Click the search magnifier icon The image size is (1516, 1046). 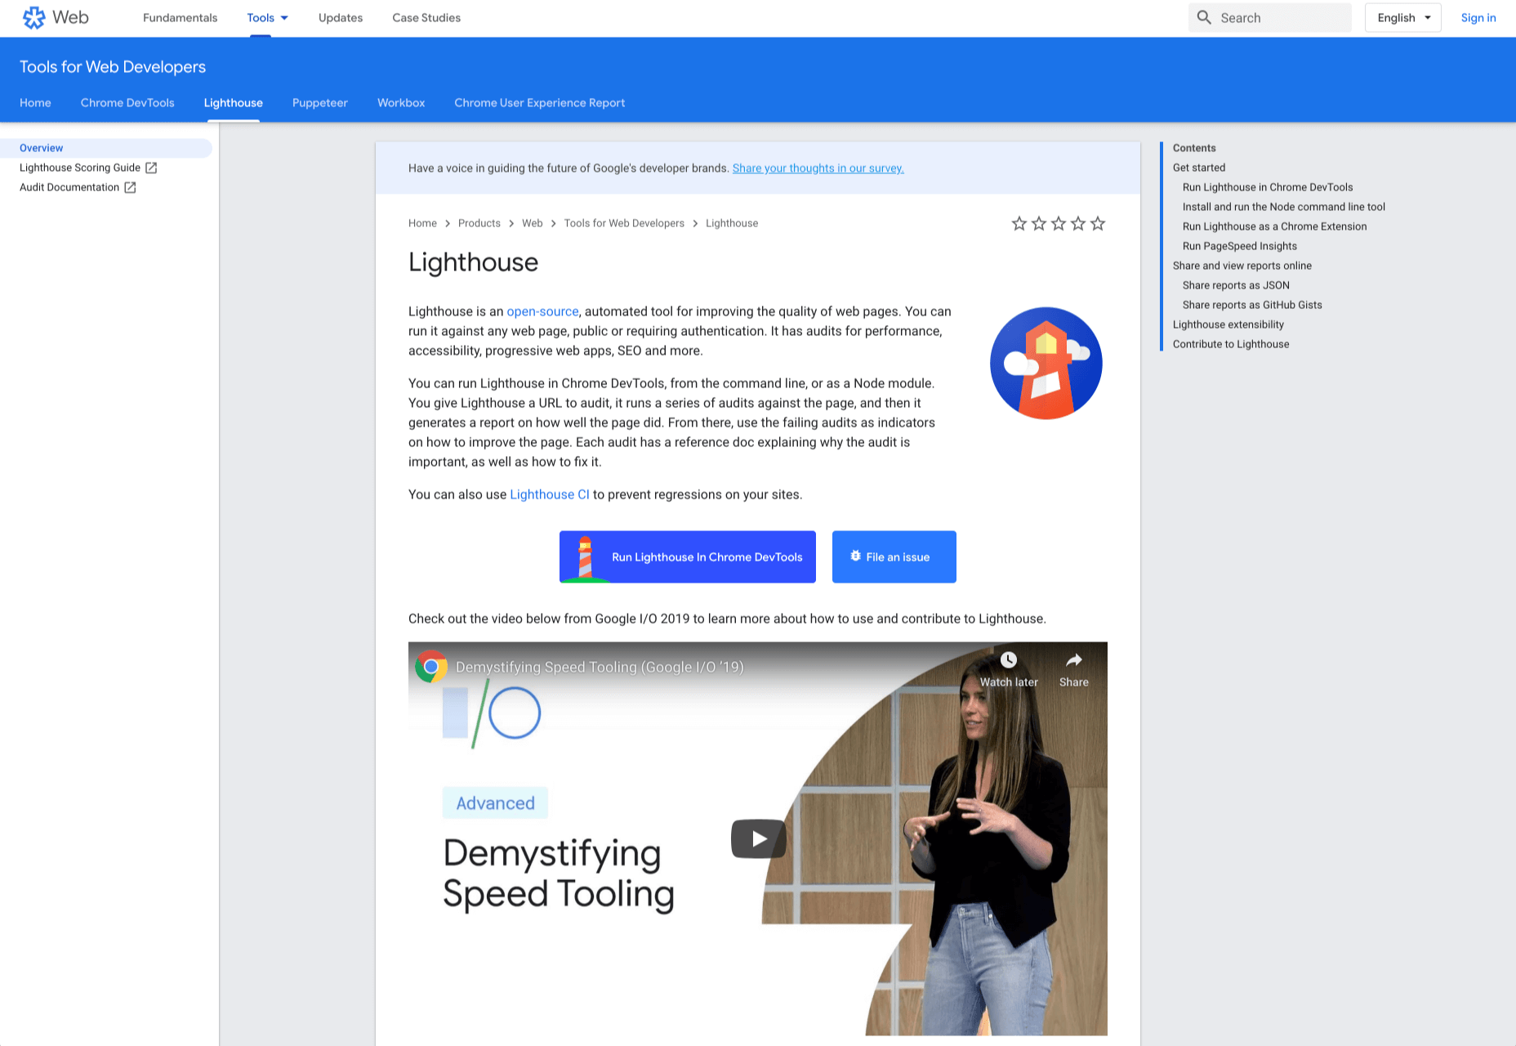(1204, 18)
